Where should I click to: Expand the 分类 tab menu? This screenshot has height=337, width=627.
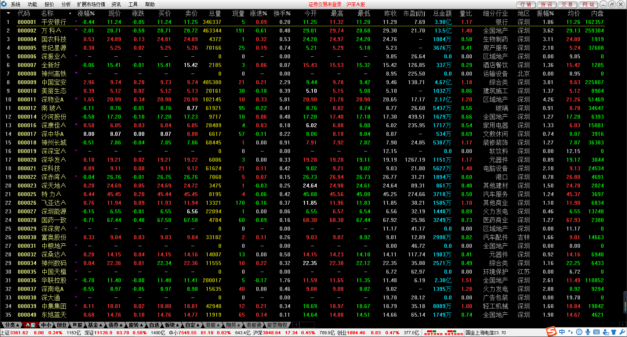[12, 325]
